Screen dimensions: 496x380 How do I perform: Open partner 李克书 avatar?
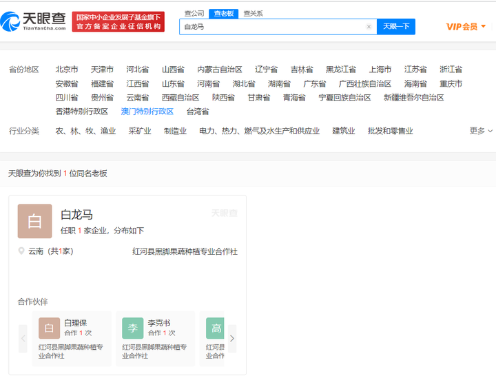pyautogui.click(x=133, y=328)
